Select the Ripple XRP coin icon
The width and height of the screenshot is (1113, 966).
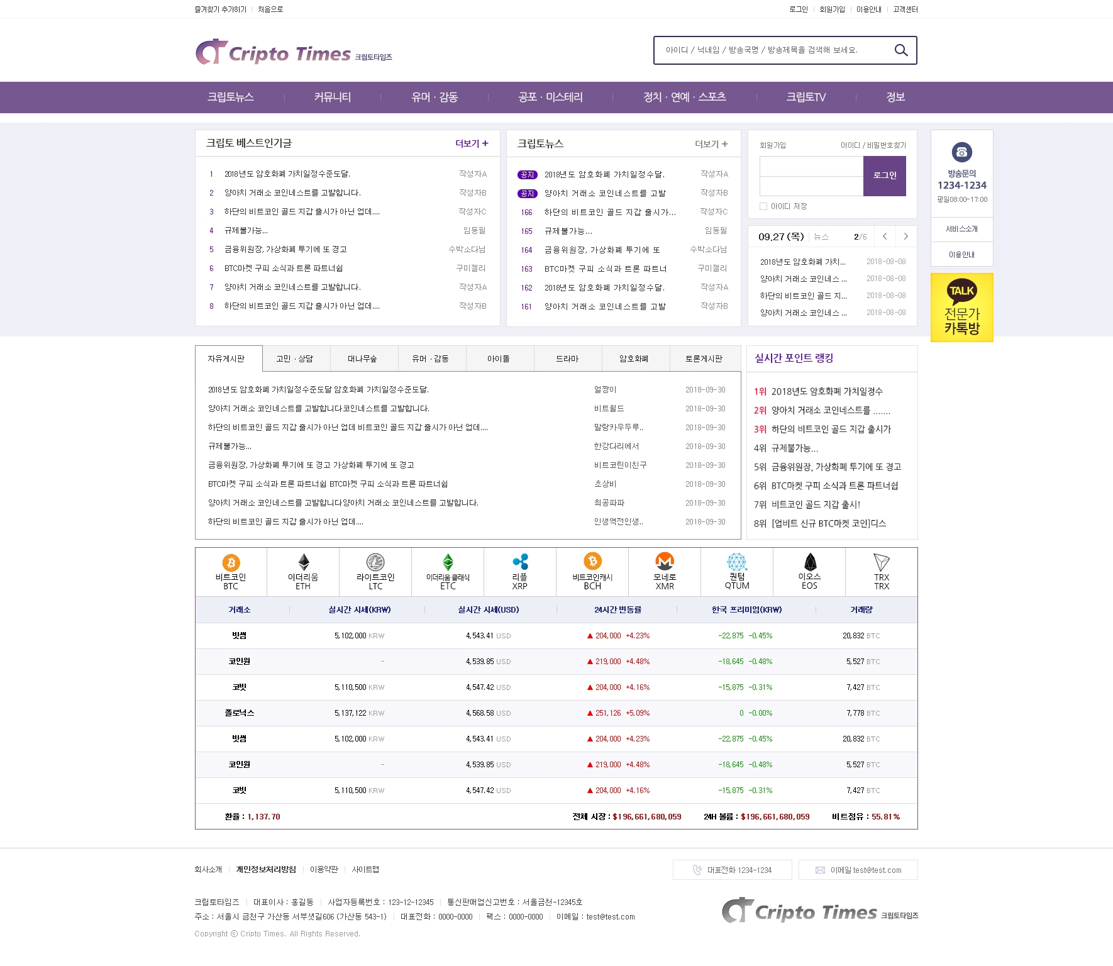(520, 562)
